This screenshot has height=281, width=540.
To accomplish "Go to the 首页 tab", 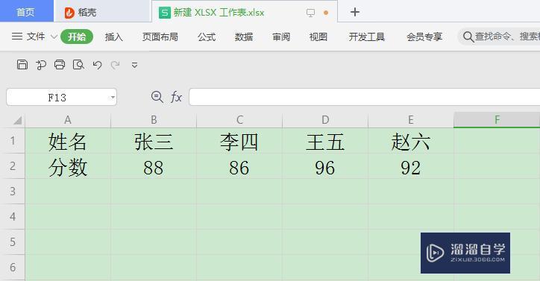I will pyautogui.click(x=26, y=11).
